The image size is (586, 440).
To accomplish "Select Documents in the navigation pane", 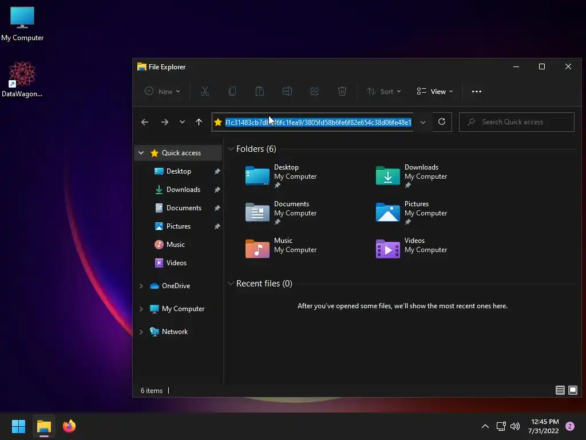I will [x=184, y=207].
